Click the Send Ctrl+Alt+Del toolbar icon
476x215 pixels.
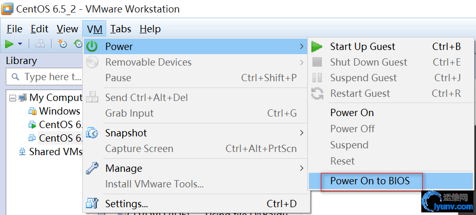40,44
